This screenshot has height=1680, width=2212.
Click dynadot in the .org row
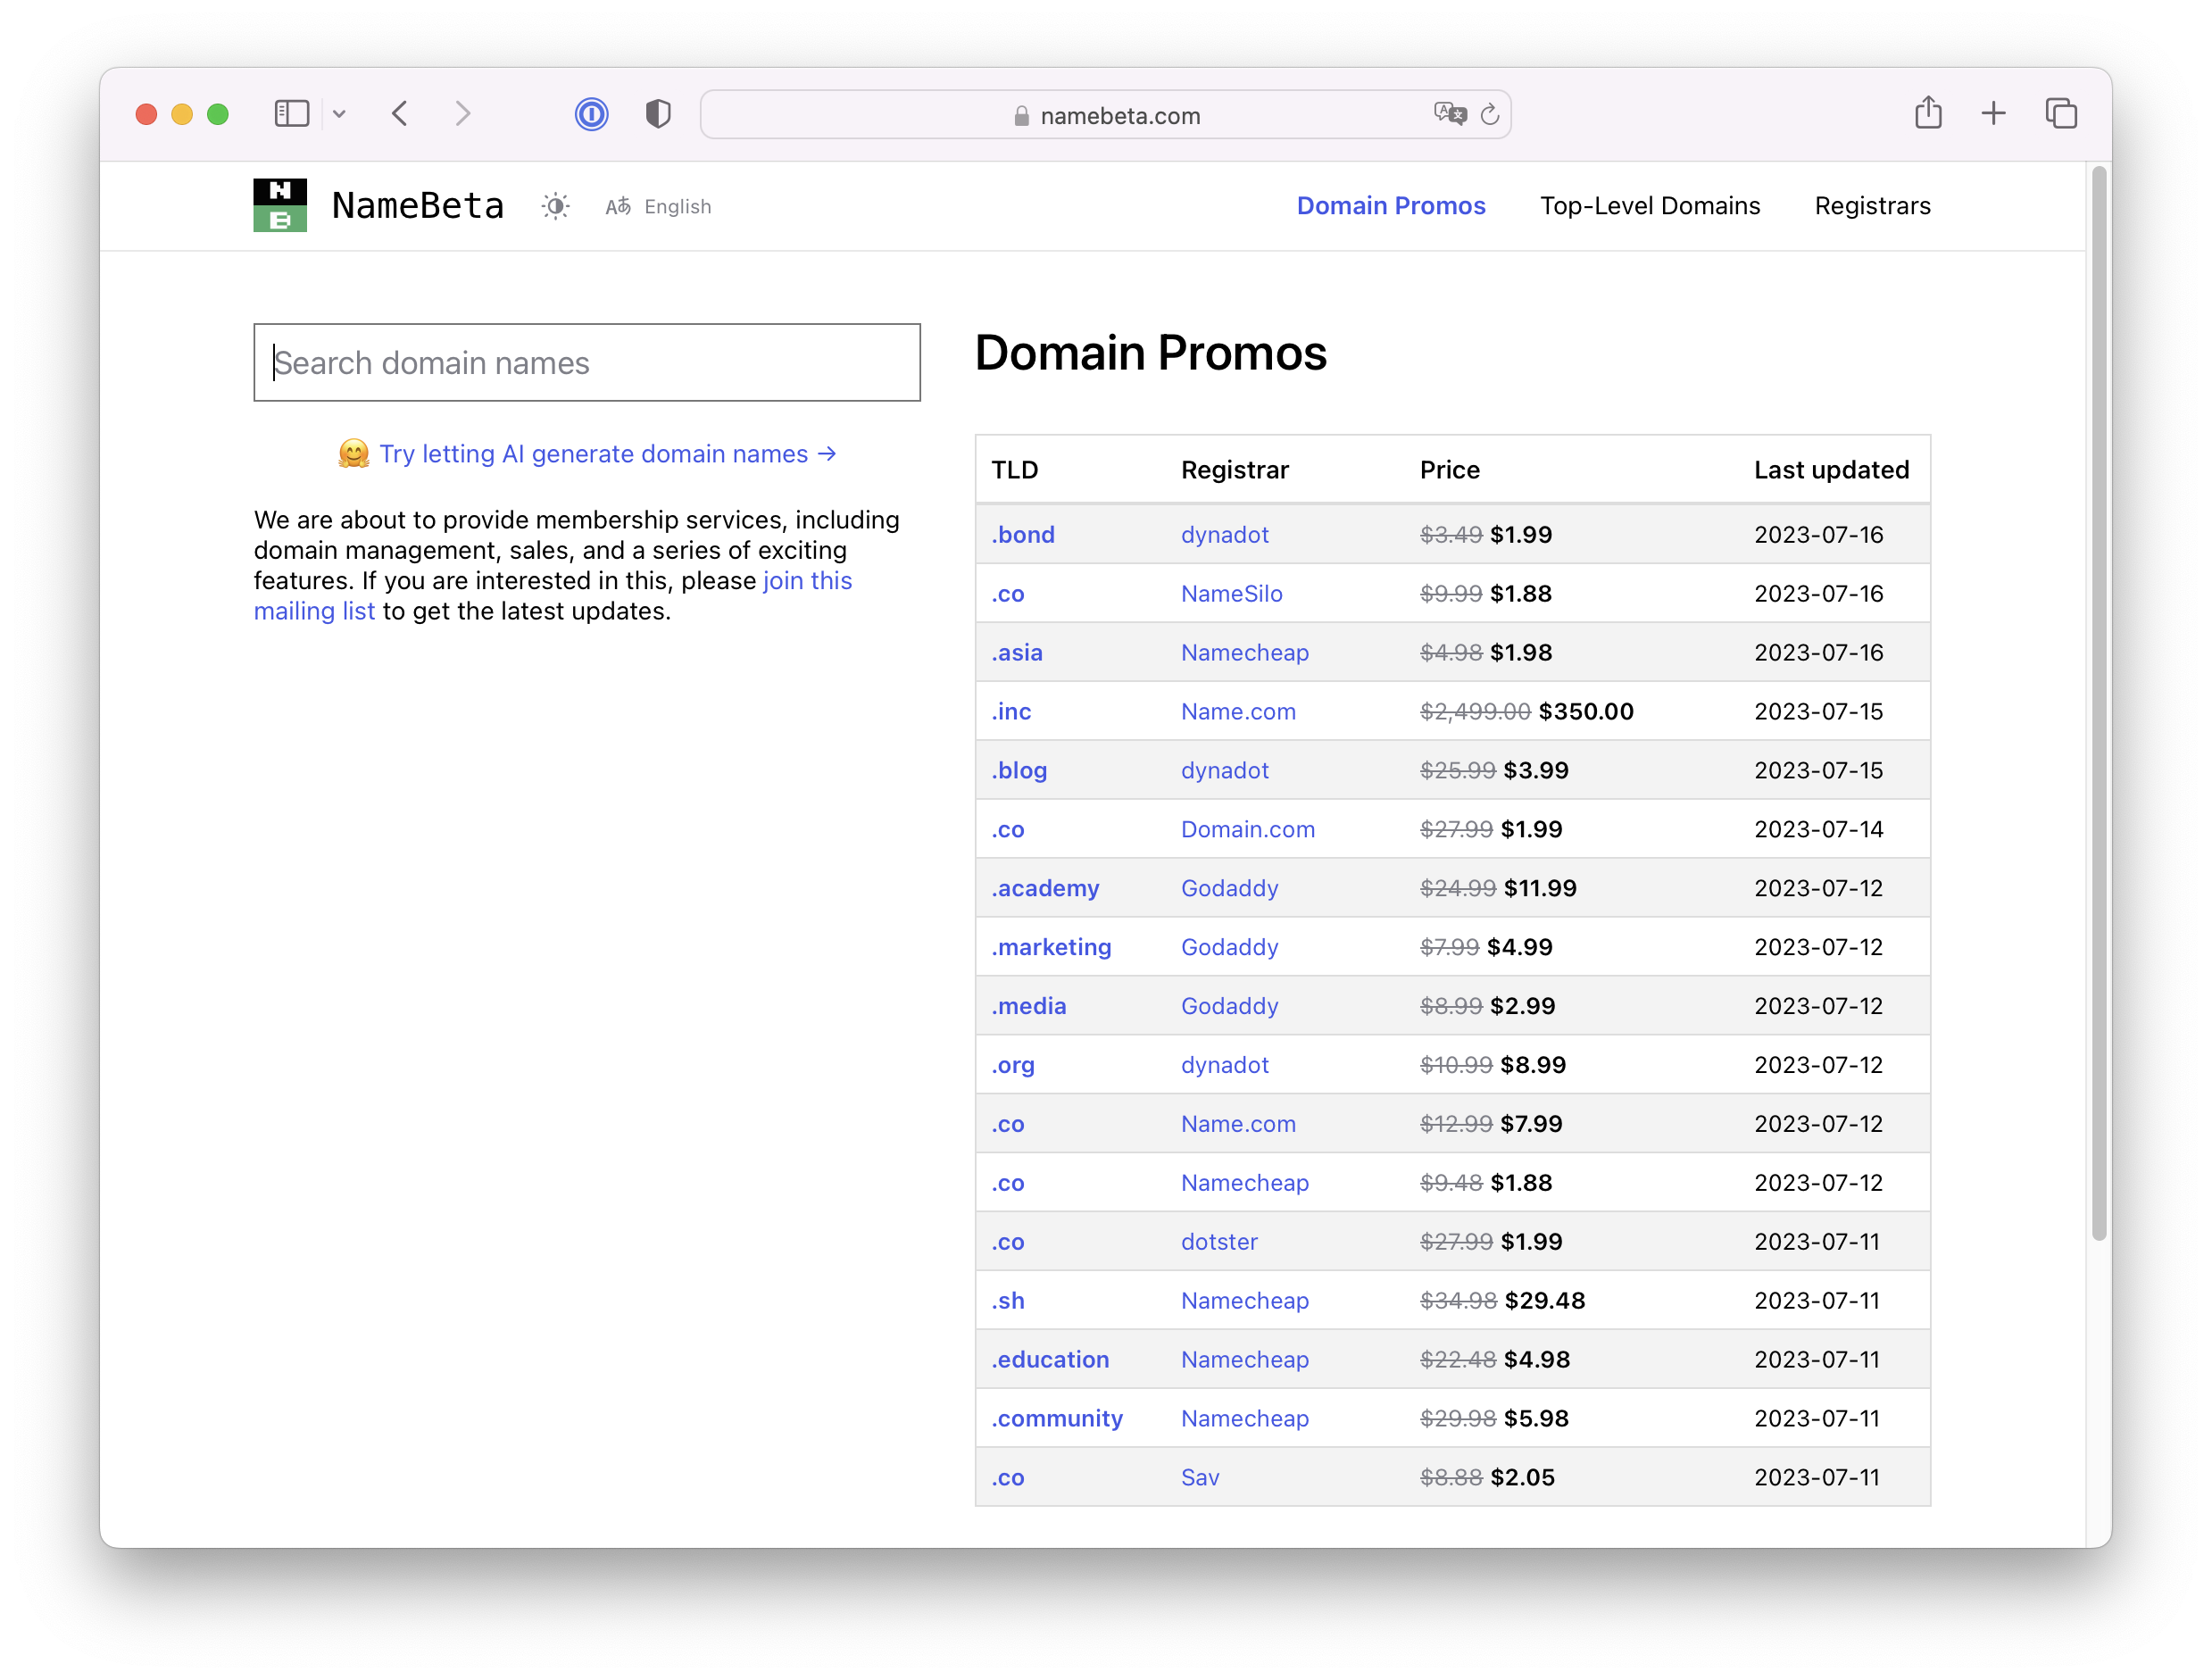point(1224,1065)
